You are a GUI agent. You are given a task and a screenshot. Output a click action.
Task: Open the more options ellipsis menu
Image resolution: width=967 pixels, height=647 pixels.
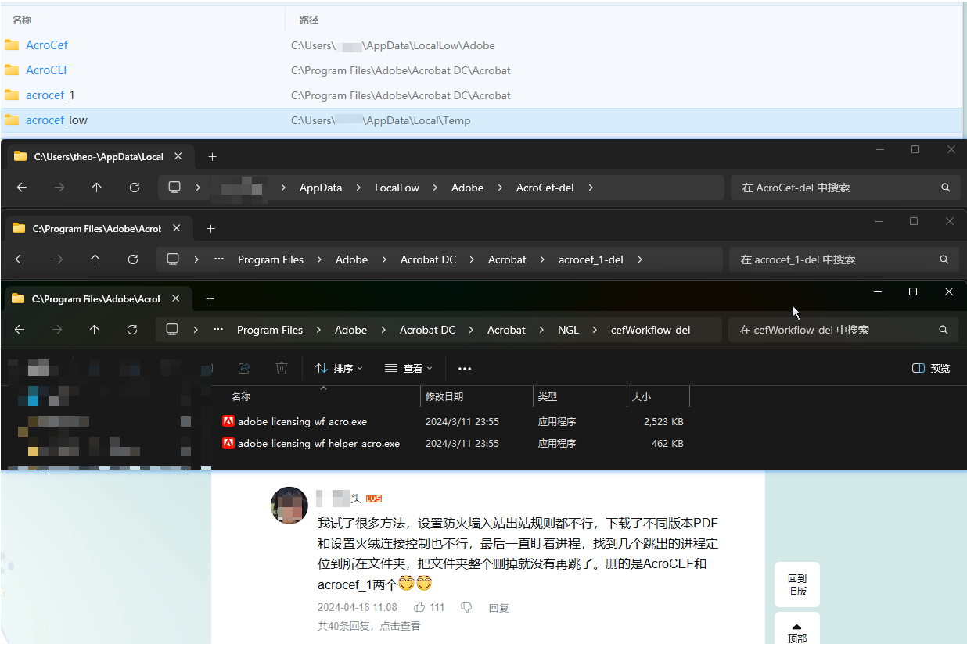(x=465, y=368)
